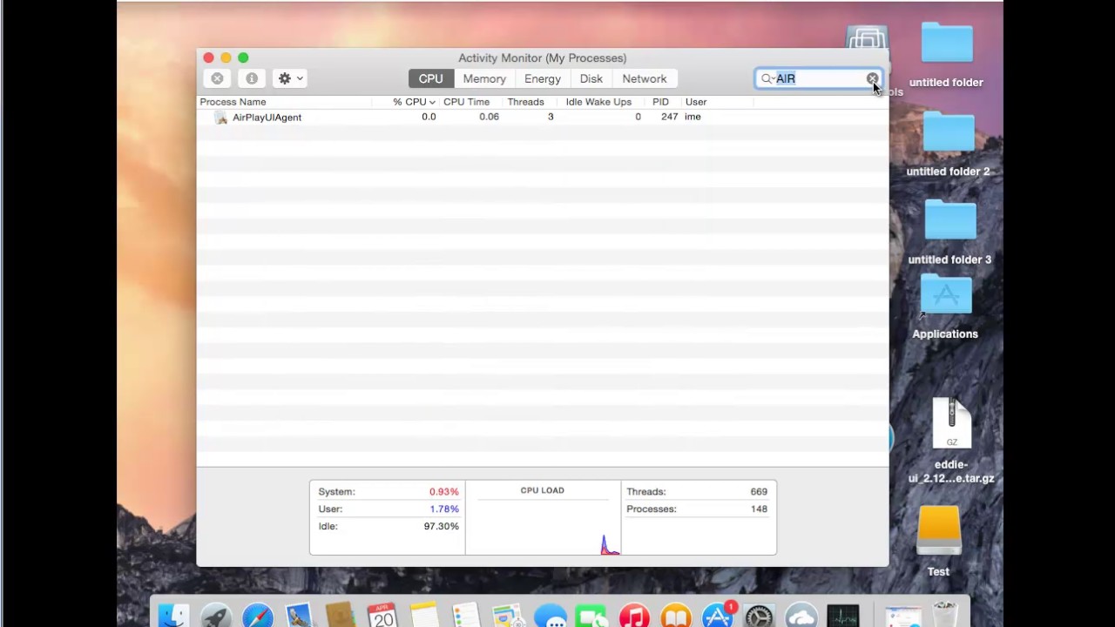Select the AirPlayUIAgent process row

pyautogui.click(x=542, y=117)
